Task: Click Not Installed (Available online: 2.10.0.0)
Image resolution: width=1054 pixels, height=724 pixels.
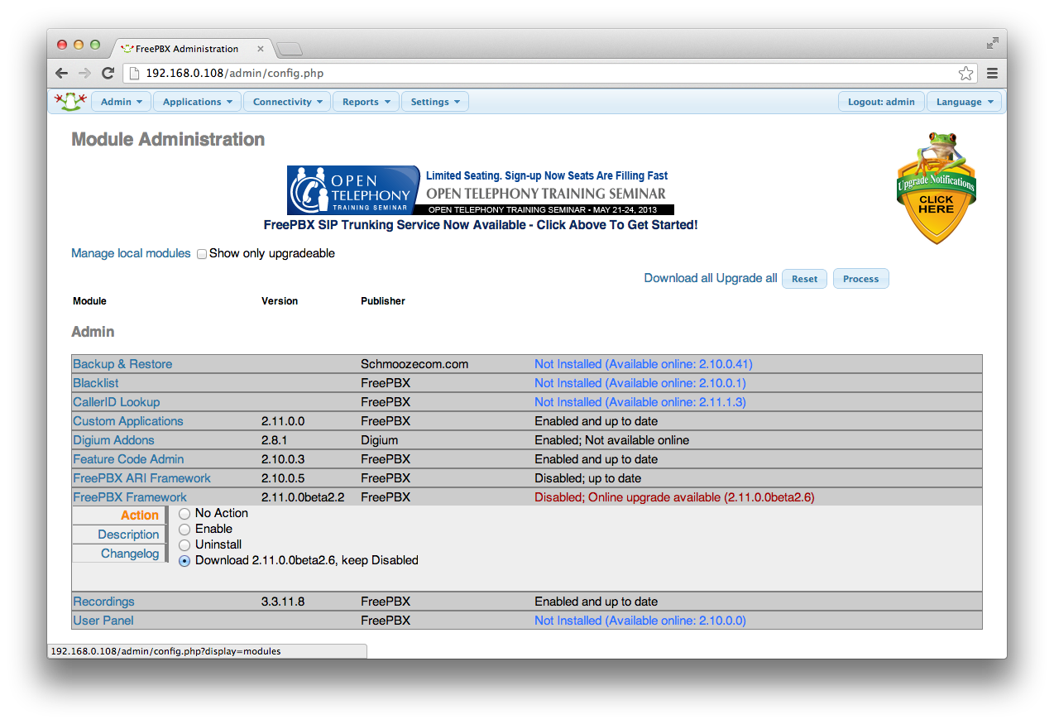Action: (x=640, y=621)
